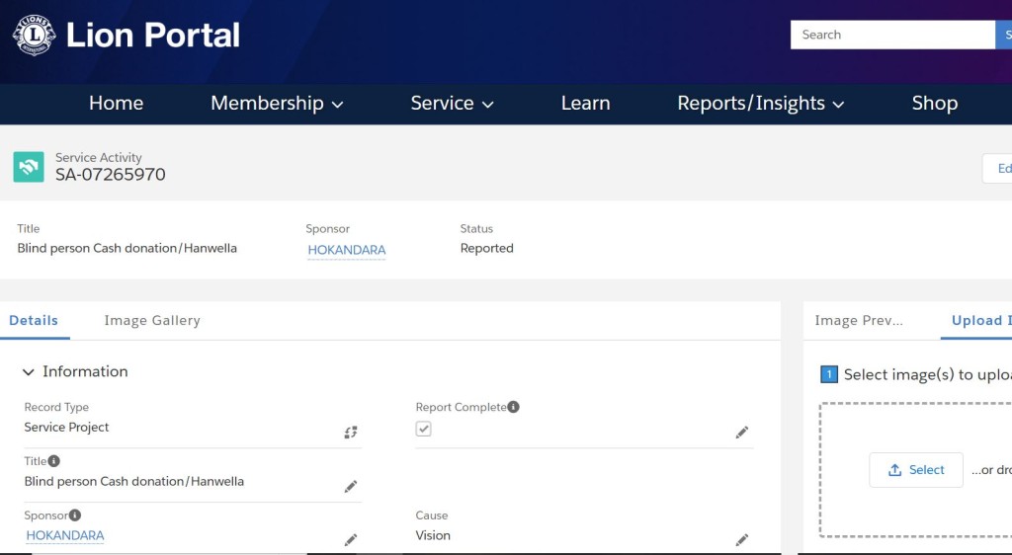
Task: Click the Select upload button
Action: coord(916,470)
